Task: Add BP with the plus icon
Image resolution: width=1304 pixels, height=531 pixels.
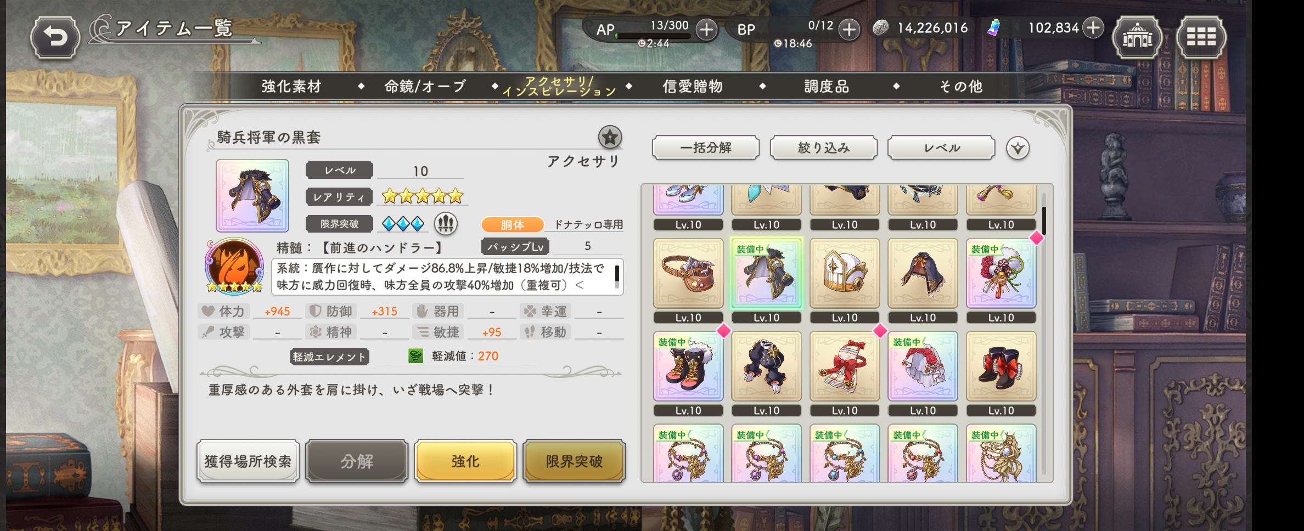Action: pyautogui.click(x=849, y=30)
